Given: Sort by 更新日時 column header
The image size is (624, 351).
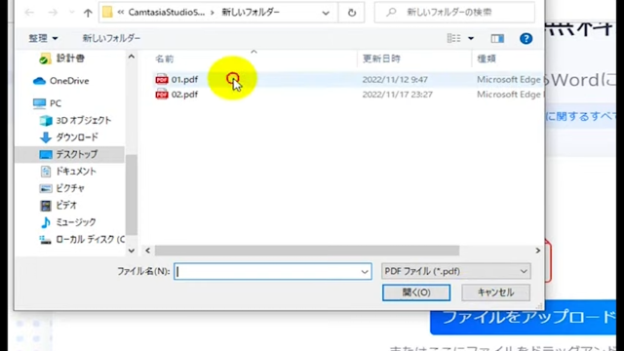Looking at the screenshot, I should pyautogui.click(x=381, y=58).
